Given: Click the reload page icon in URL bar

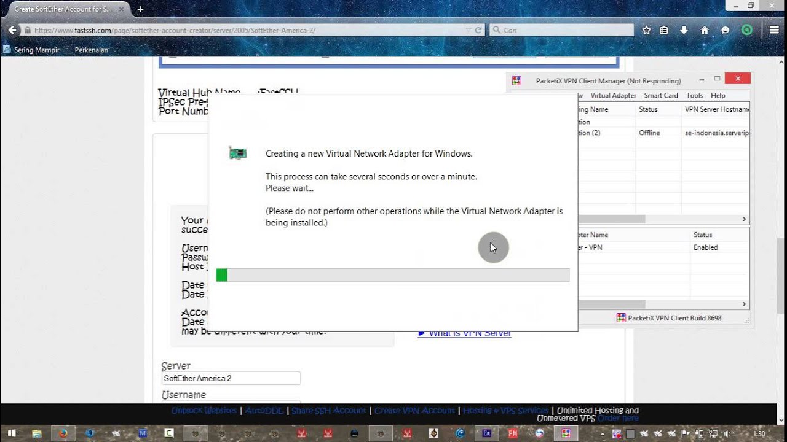Looking at the screenshot, I should click(x=478, y=30).
